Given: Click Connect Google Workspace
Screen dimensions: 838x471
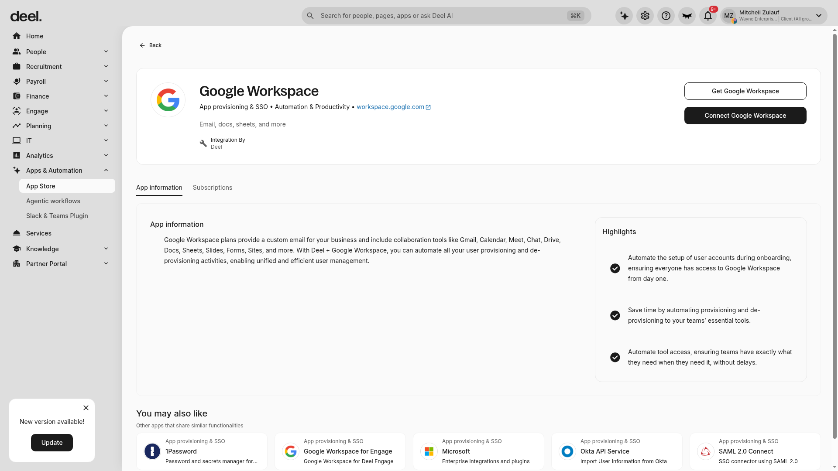Looking at the screenshot, I should tap(745, 116).
